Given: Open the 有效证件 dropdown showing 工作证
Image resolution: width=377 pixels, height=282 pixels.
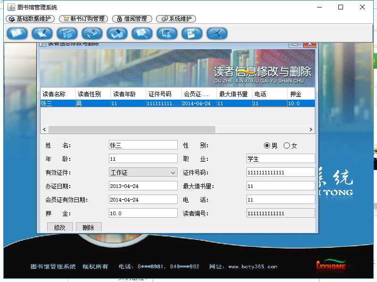Looking at the screenshot, I should tap(143, 172).
